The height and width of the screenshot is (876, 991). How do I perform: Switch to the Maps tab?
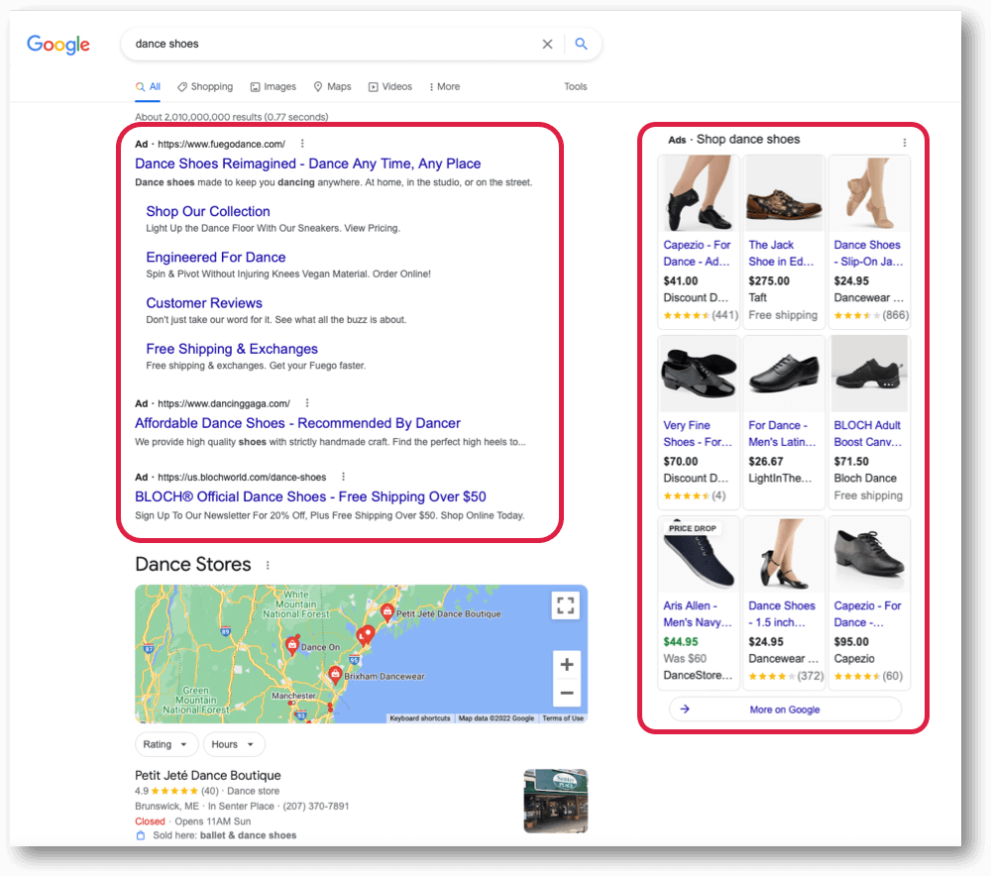(x=332, y=86)
